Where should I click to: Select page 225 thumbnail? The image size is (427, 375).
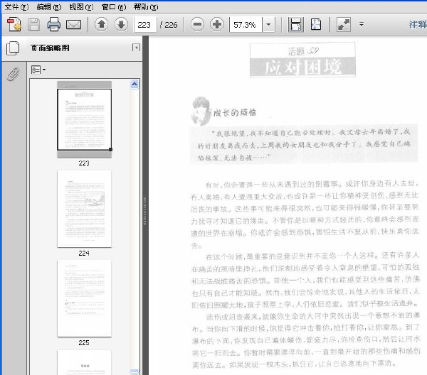tap(84, 298)
